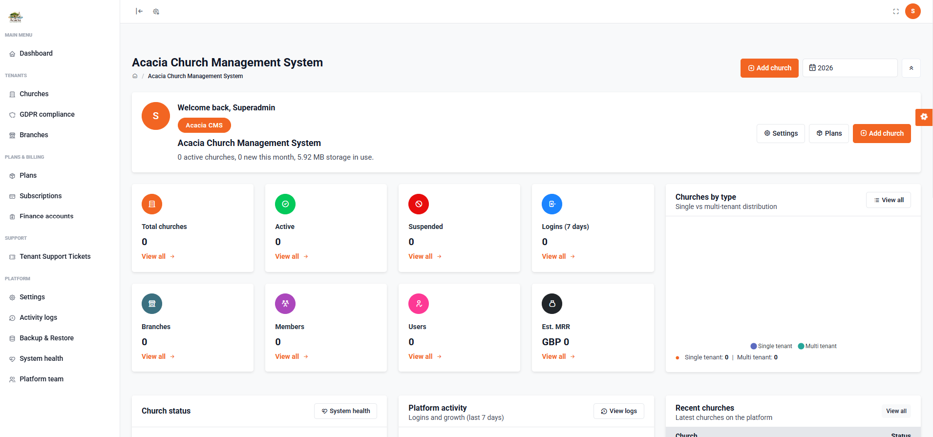Follow View all link under Members
The height and width of the screenshot is (437, 933).
[x=292, y=356]
